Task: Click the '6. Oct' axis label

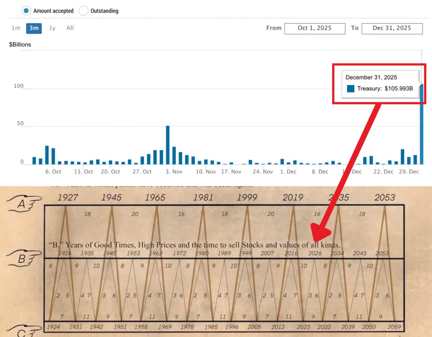Action: point(53,172)
